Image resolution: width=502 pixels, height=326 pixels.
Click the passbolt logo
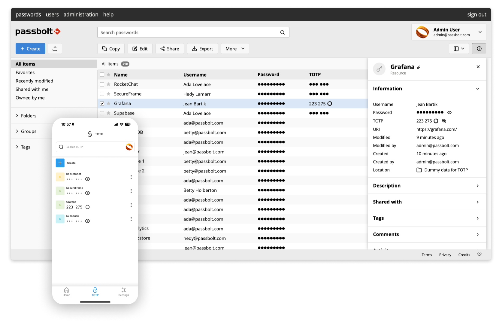click(38, 31)
